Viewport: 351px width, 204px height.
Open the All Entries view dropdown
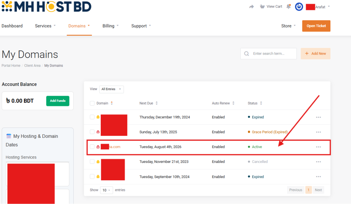tap(111, 89)
